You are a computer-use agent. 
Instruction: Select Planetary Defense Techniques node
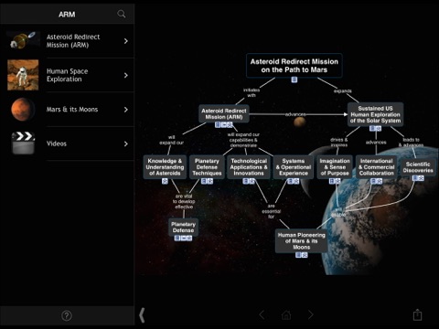pos(207,167)
